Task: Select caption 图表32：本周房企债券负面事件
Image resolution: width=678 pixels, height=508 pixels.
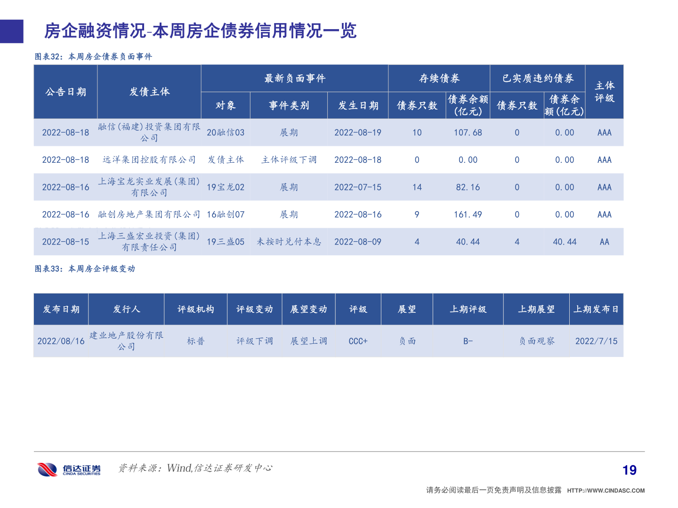Action: pos(93,56)
